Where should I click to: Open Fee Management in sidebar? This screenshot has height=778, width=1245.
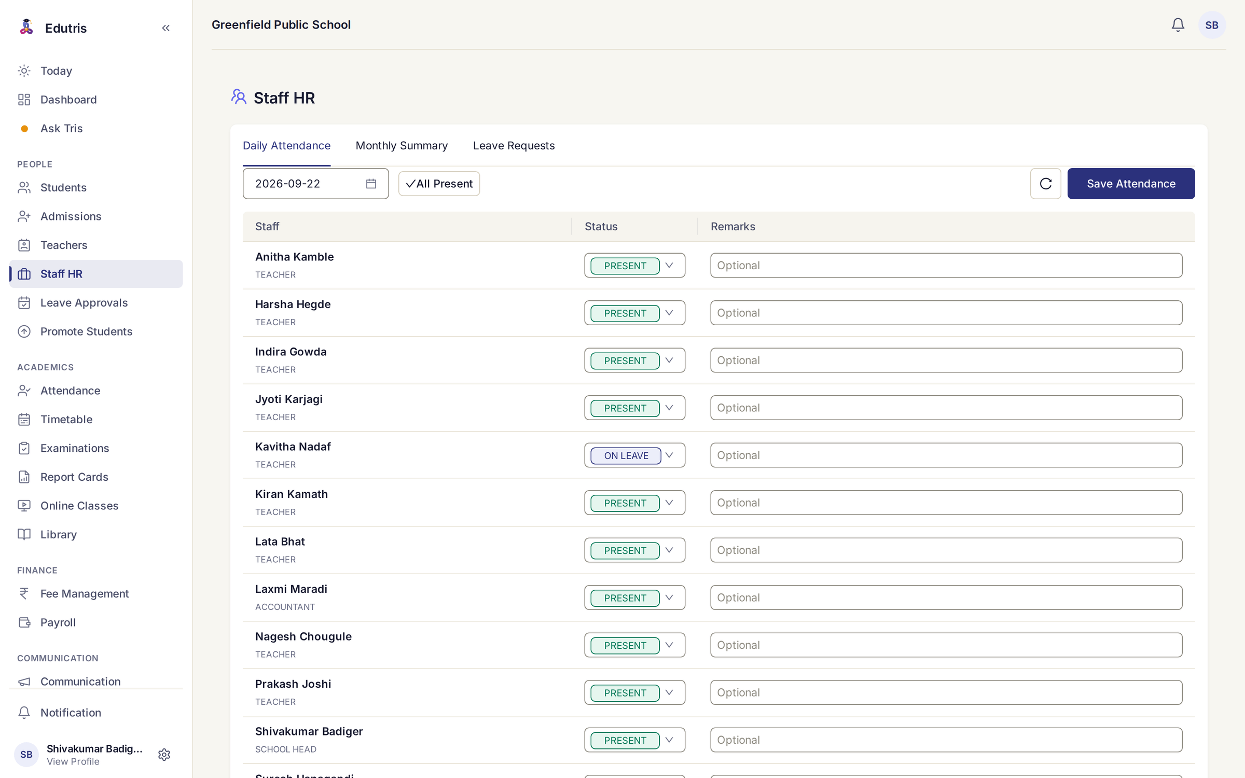click(x=96, y=593)
